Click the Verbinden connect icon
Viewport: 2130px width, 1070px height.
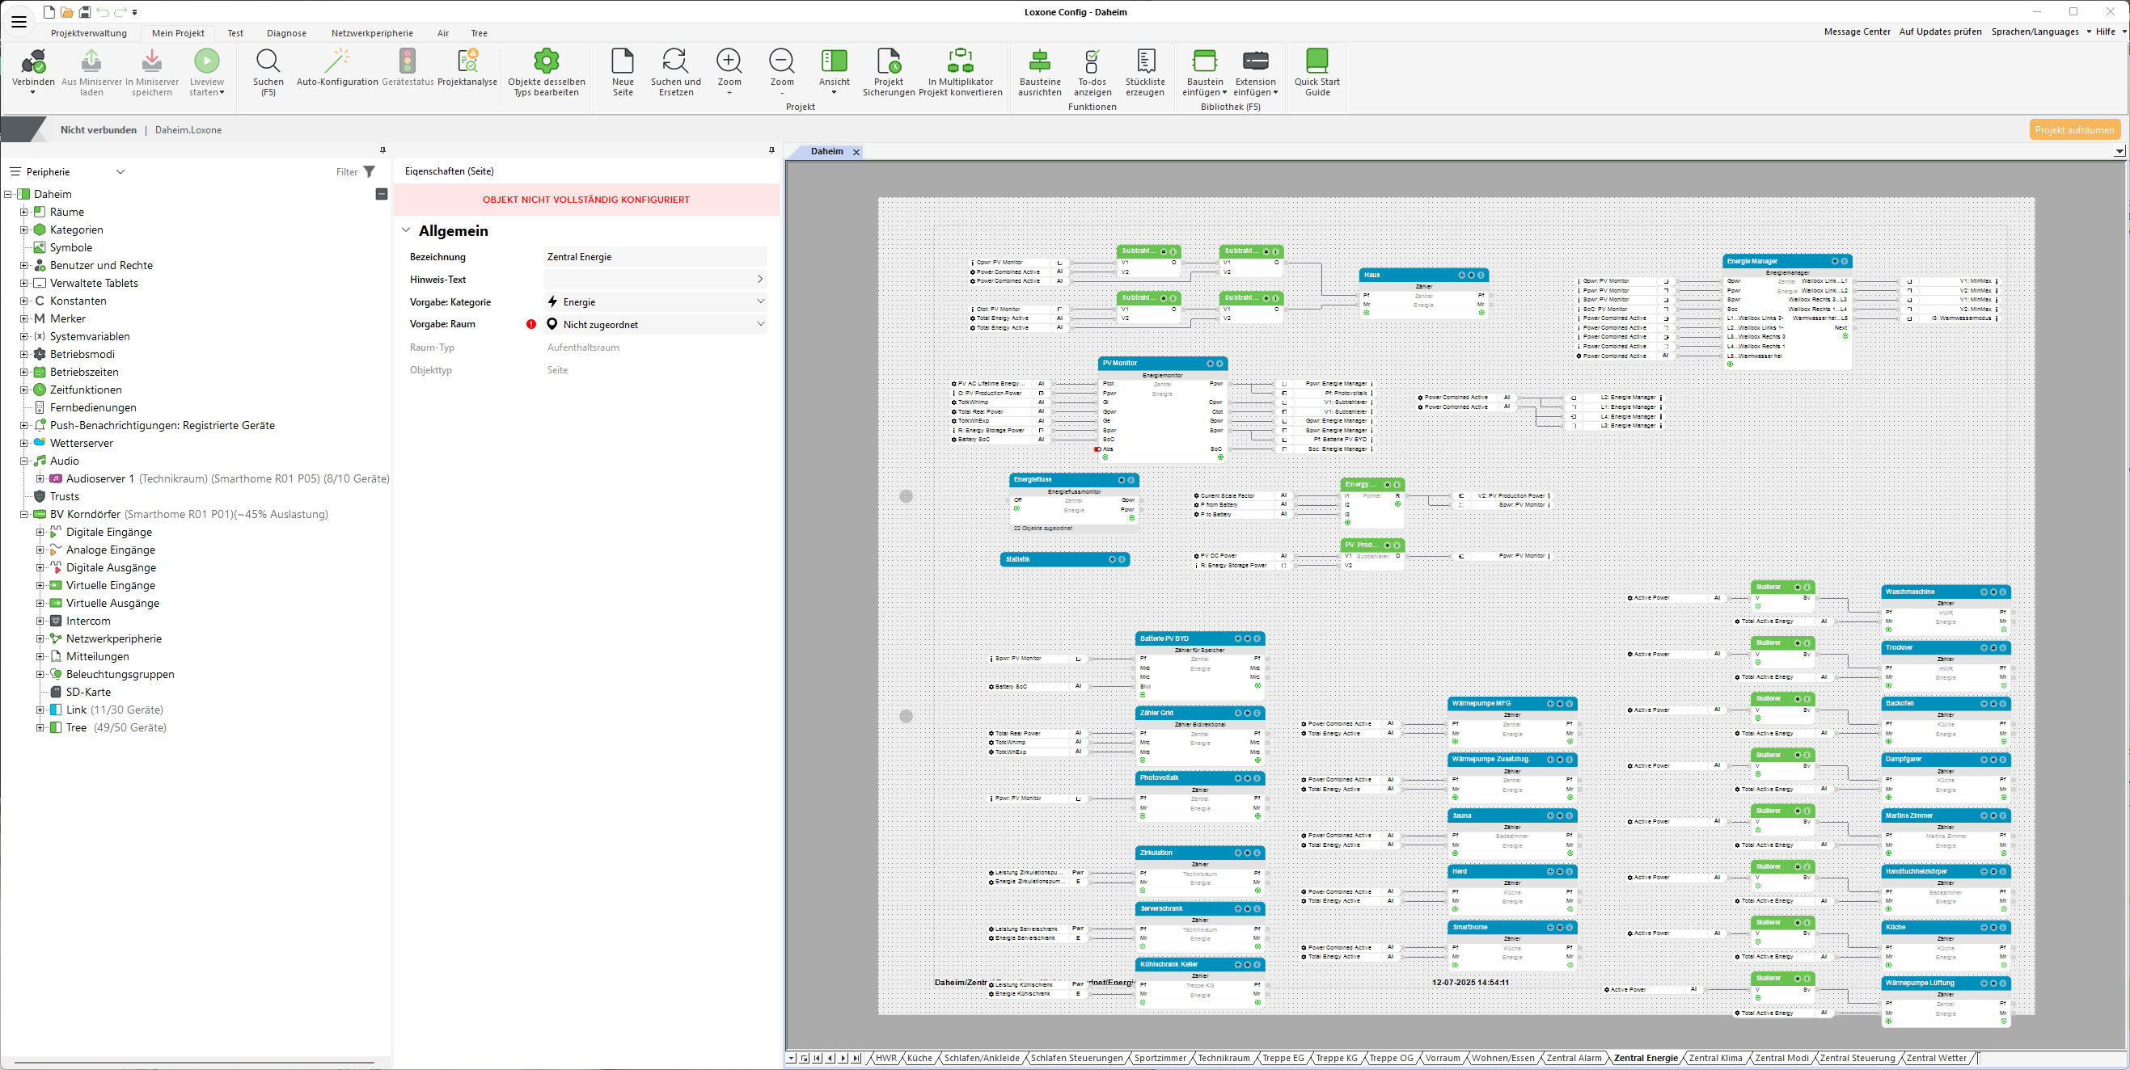(33, 63)
